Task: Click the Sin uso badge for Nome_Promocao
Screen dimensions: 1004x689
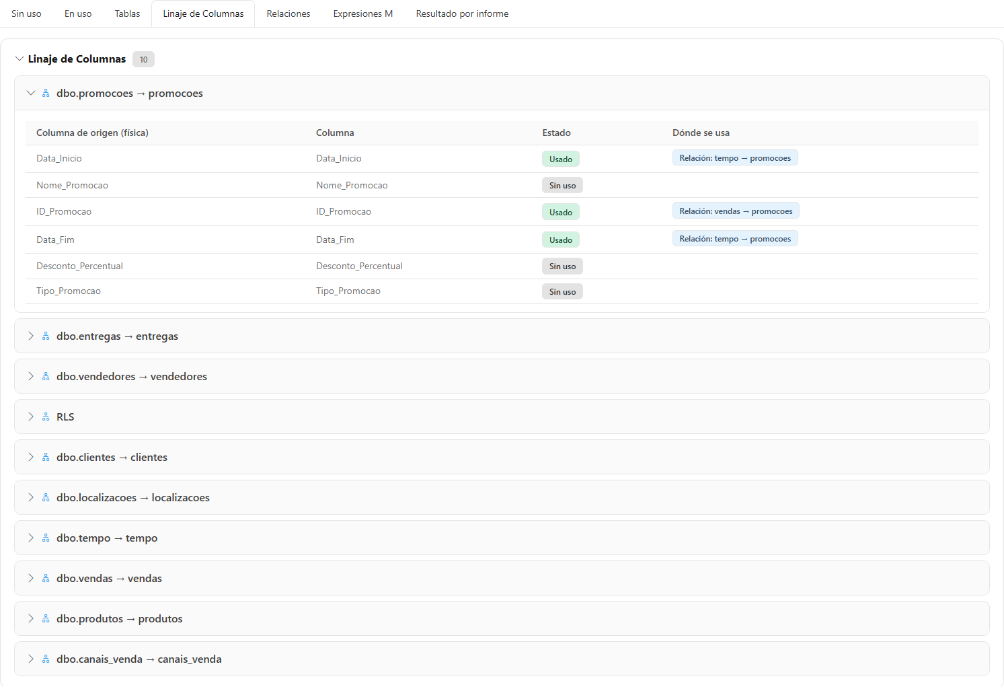Action: pyautogui.click(x=562, y=186)
